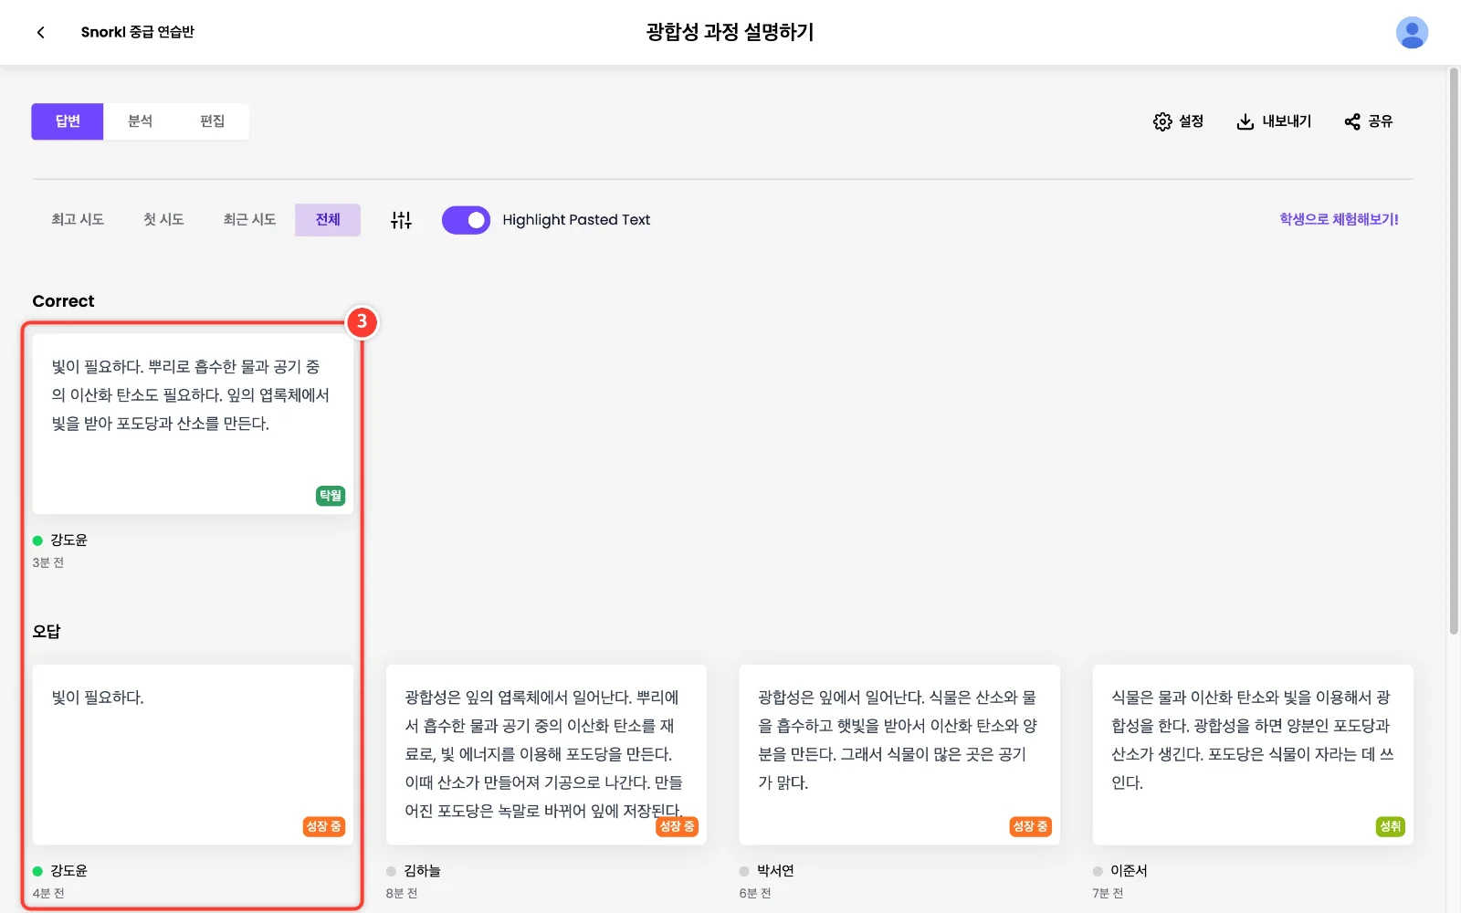Screen dimensions: 1461x913
Task: Open 김하늘's answer card about 엽록체
Action: (546, 754)
